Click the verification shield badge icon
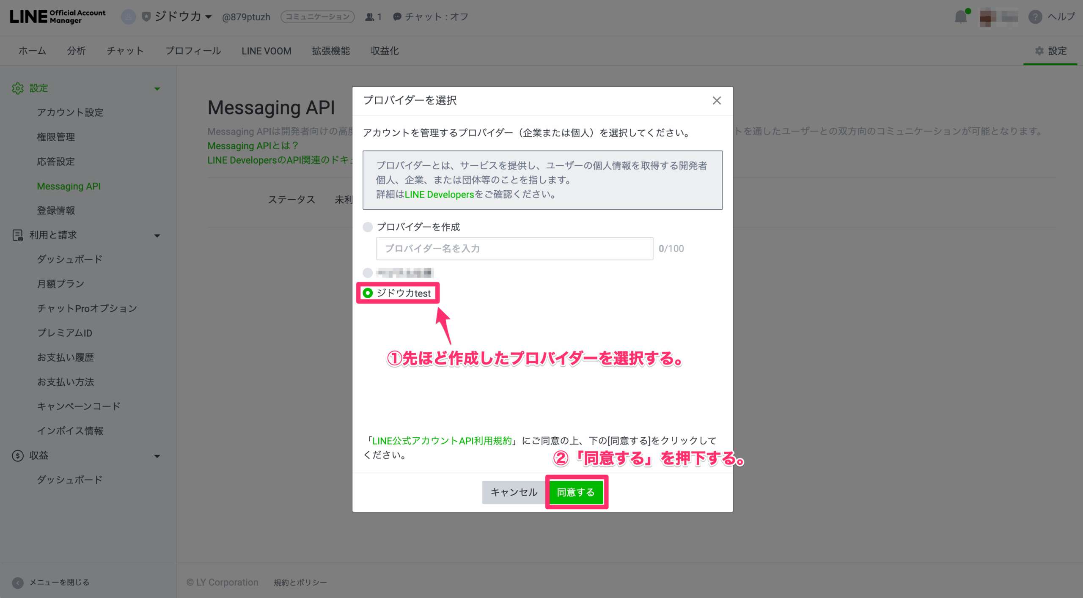This screenshot has width=1083, height=598. point(146,17)
